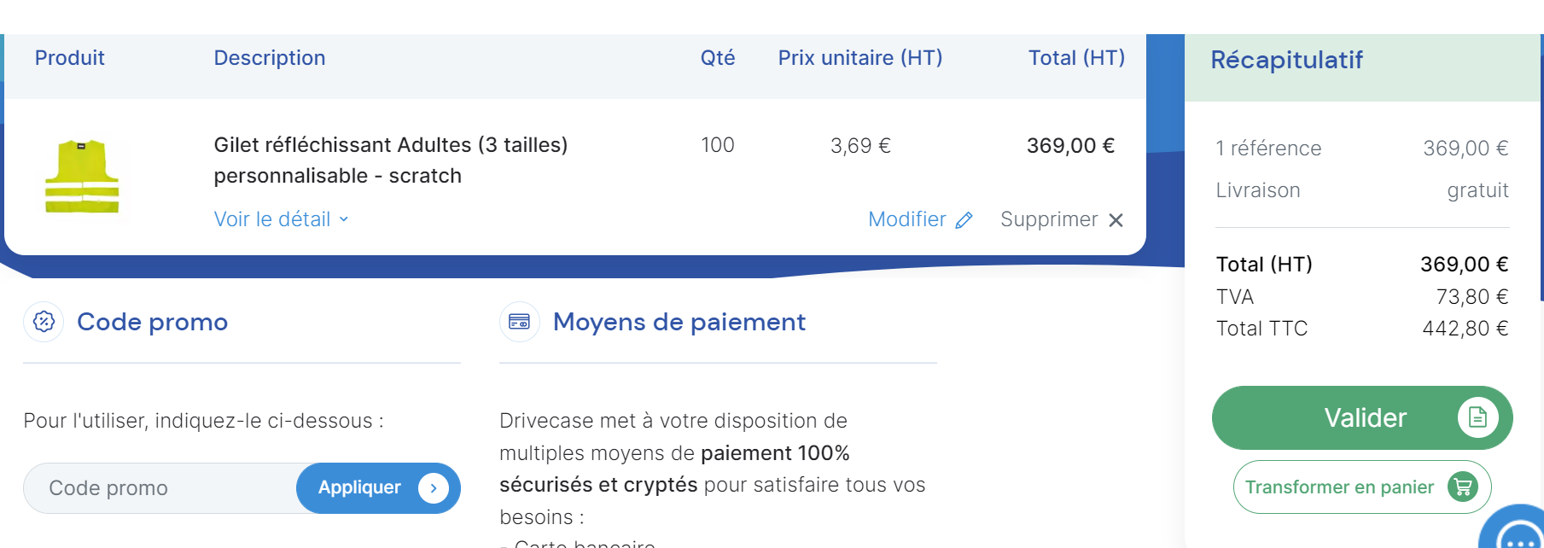
Task: Click into the Code promo input field
Action: [x=160, y=488]
